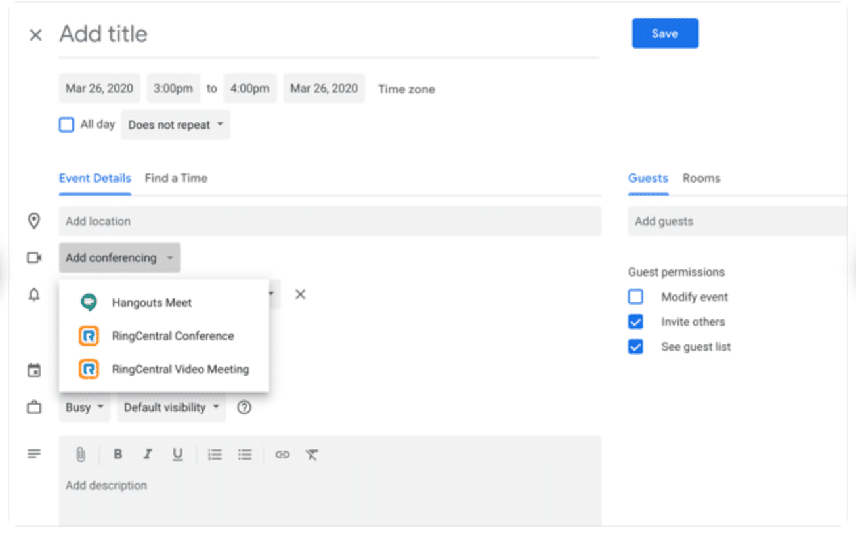Screen dimensions: 856x536
Task: Insert a bulleted list
Action: [x=245, y=455]
